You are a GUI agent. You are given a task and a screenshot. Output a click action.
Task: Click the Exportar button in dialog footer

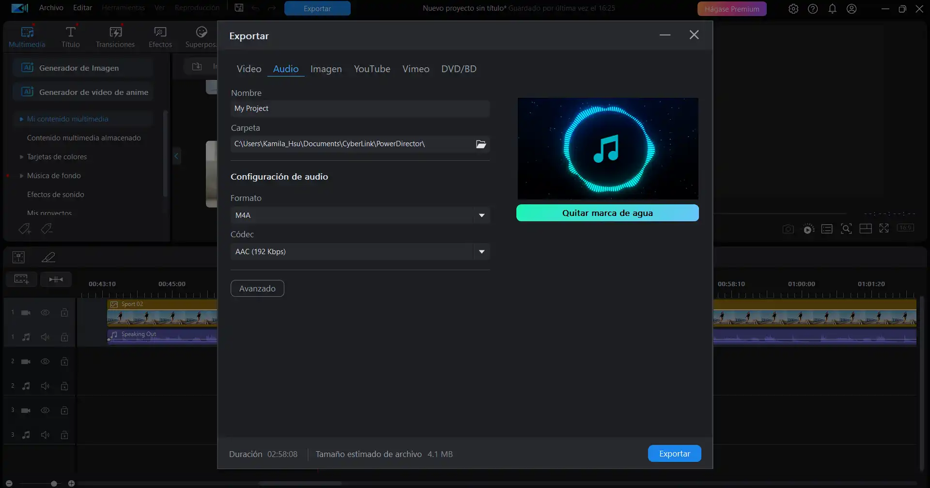click(x=675, y=454)
